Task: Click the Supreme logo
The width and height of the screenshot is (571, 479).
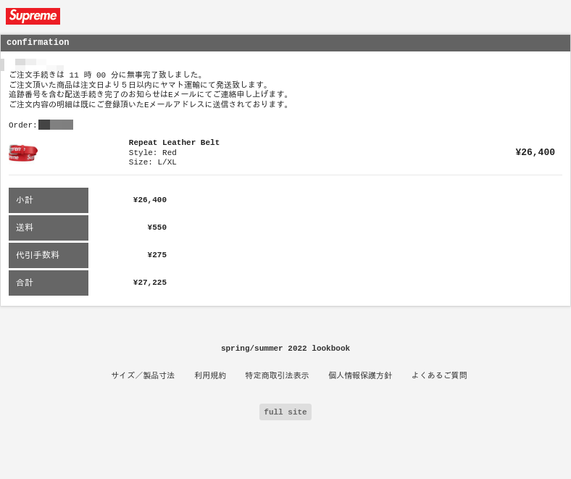Action: (x=33, y=16)
